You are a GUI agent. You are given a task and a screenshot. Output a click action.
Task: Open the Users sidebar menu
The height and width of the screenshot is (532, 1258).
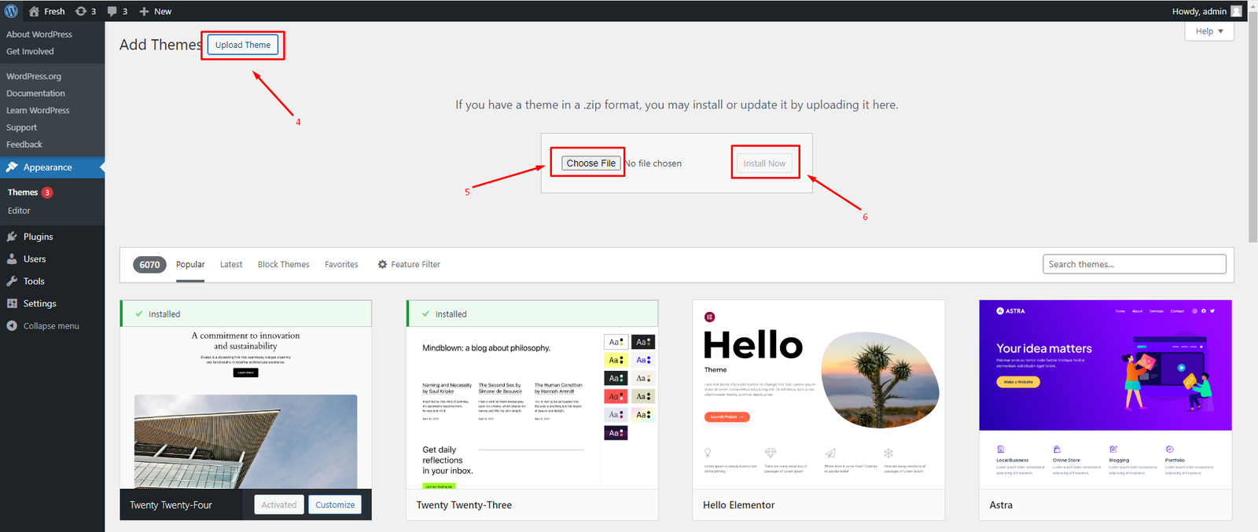(x=34, y=259)
